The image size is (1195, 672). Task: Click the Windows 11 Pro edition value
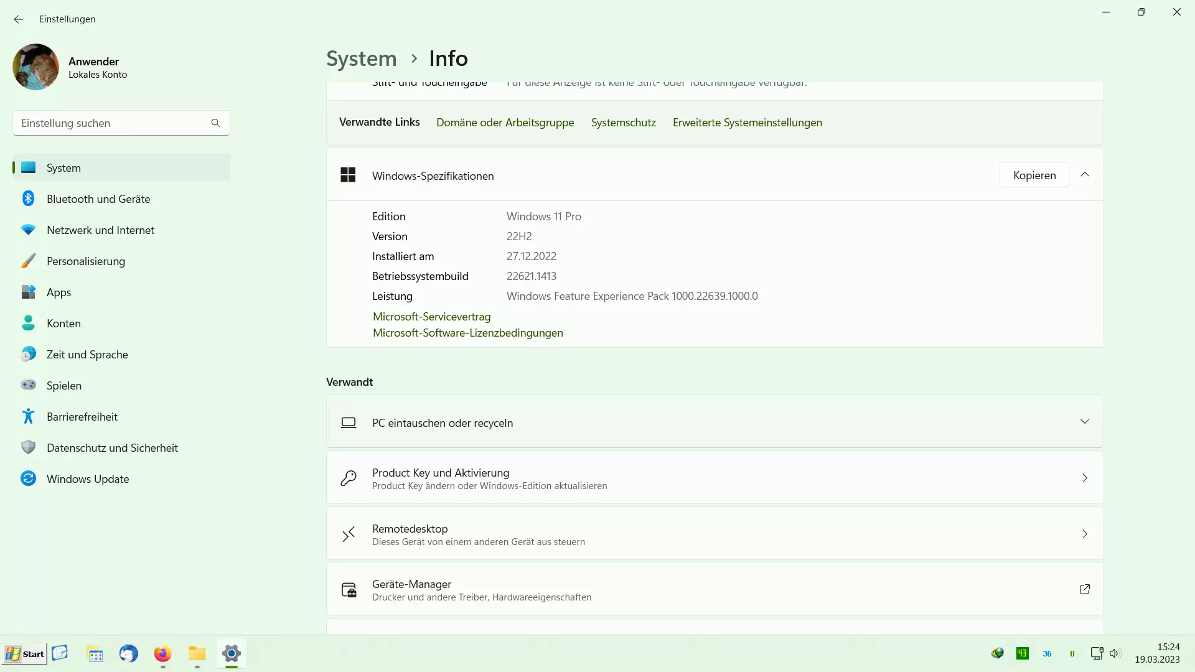coord(543,217)
